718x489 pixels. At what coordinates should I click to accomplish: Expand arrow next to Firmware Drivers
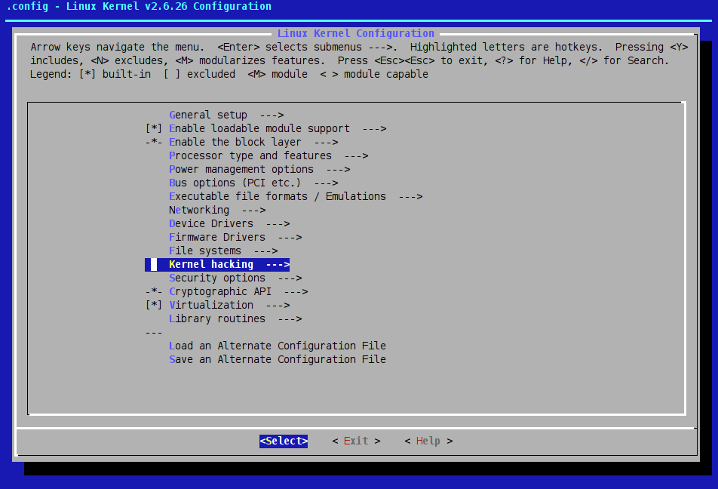[x=290, y=238]
